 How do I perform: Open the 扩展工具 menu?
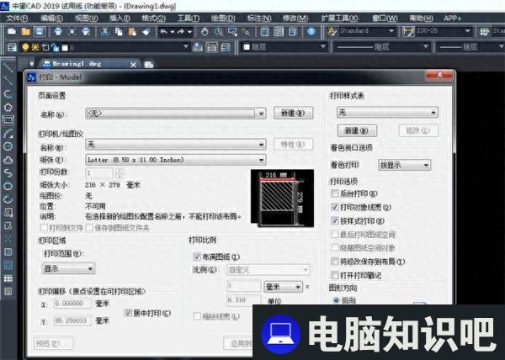tap(339, 19)
